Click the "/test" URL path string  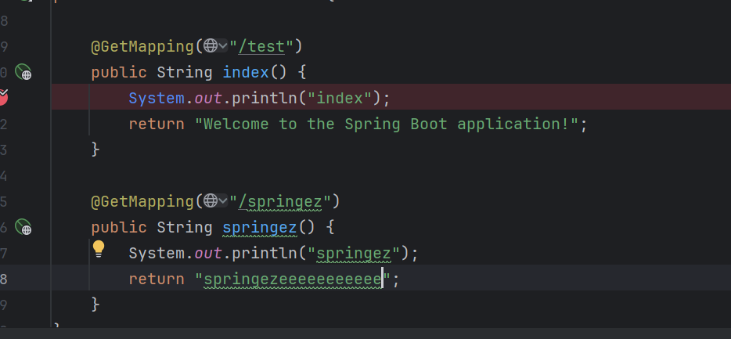(x=261, y=47)
